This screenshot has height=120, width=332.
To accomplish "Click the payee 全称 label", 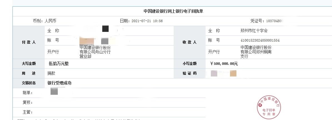I will click(x=214, y=31).
